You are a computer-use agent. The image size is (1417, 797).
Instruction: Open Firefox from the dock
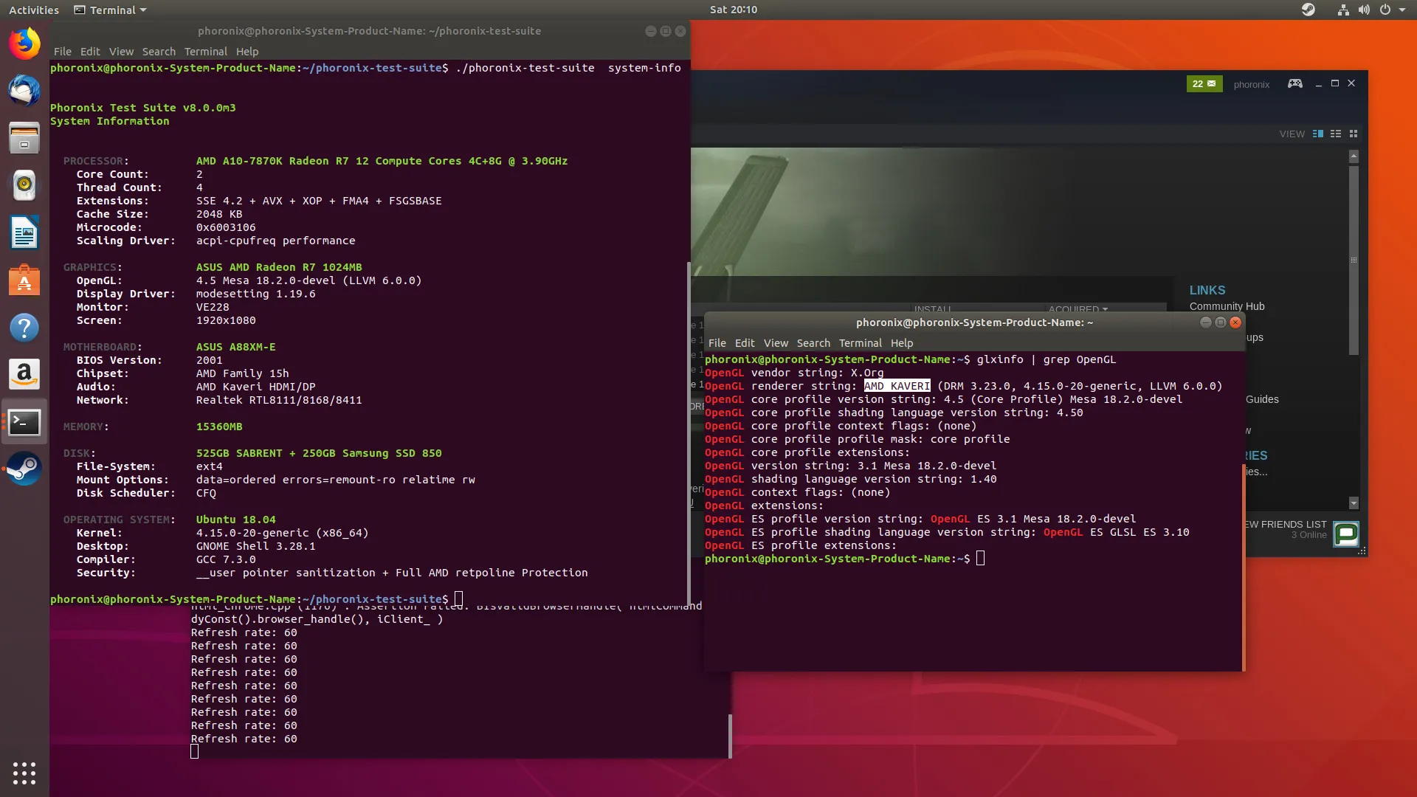pos(24,44)
